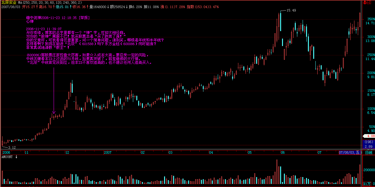Click the 北辰实业 stock name

(9, 2)
